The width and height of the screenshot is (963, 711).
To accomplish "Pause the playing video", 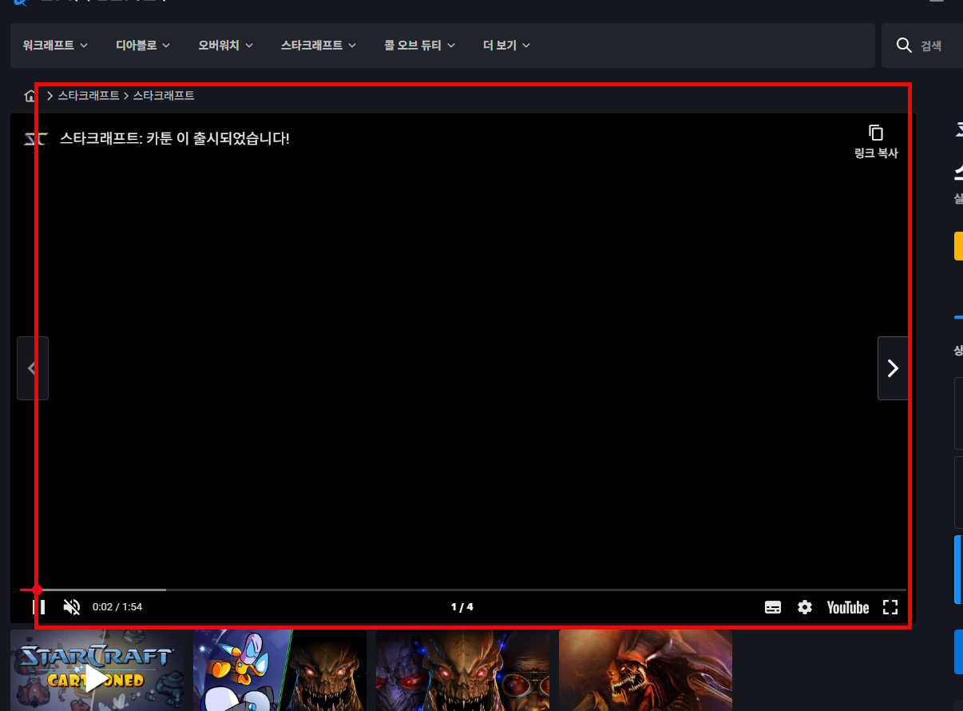I will point(40,607).
